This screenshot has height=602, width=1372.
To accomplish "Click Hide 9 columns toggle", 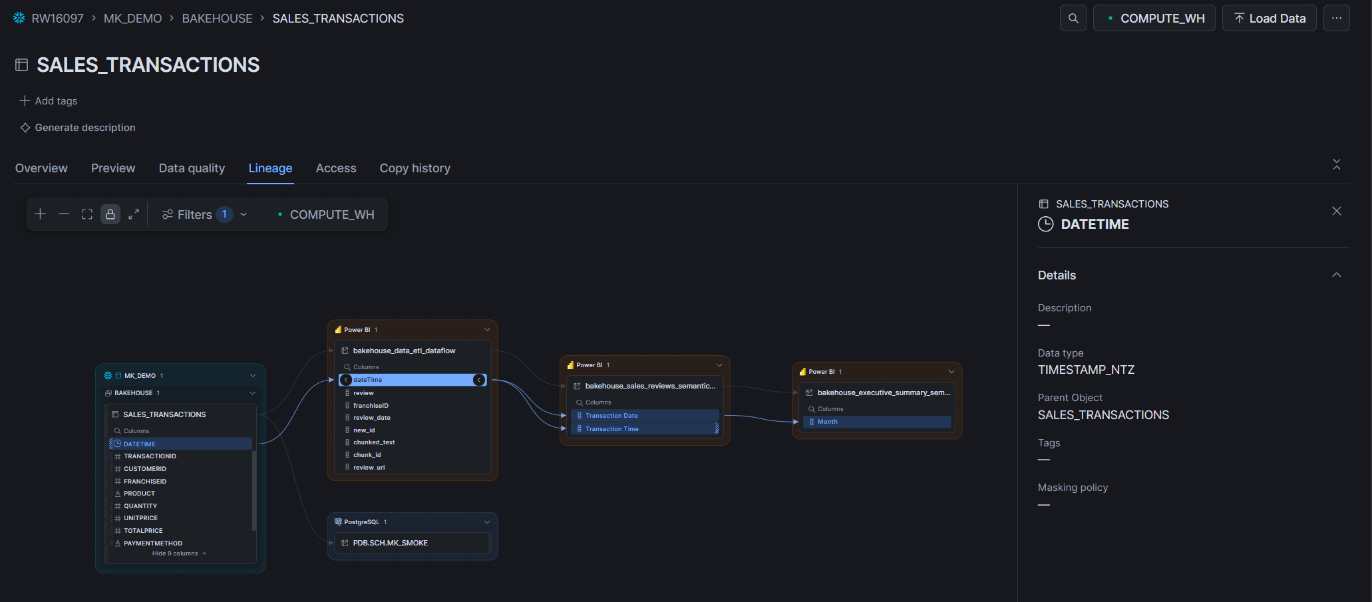I will pyautogui.click(x=179, y=553).
